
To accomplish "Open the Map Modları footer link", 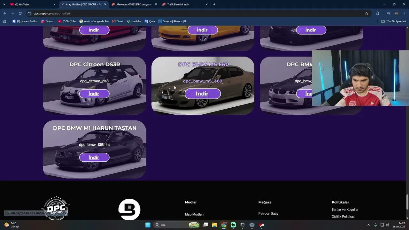I will point(194,214).
